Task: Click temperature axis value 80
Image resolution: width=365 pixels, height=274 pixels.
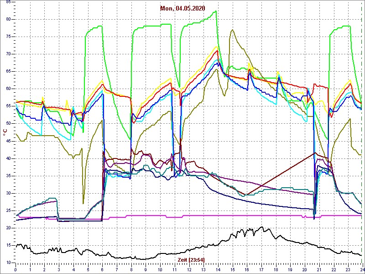Action: pos(8,19)
